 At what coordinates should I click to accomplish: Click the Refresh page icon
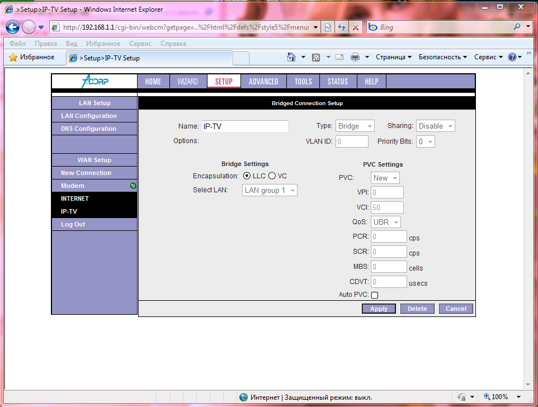coord(342,27)
